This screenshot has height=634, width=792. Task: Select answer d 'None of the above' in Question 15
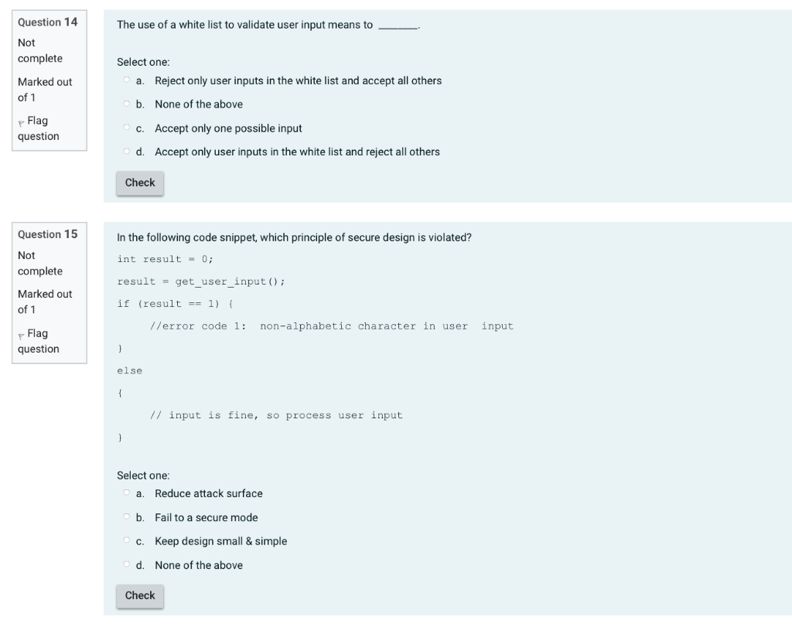(126, 564)
